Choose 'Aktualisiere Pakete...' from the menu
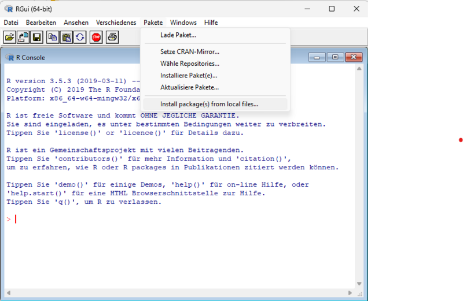 tap(189, 88)
